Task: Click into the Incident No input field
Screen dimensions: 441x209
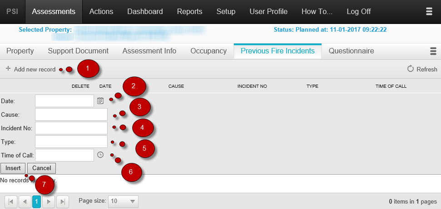Action: [71, 128]
